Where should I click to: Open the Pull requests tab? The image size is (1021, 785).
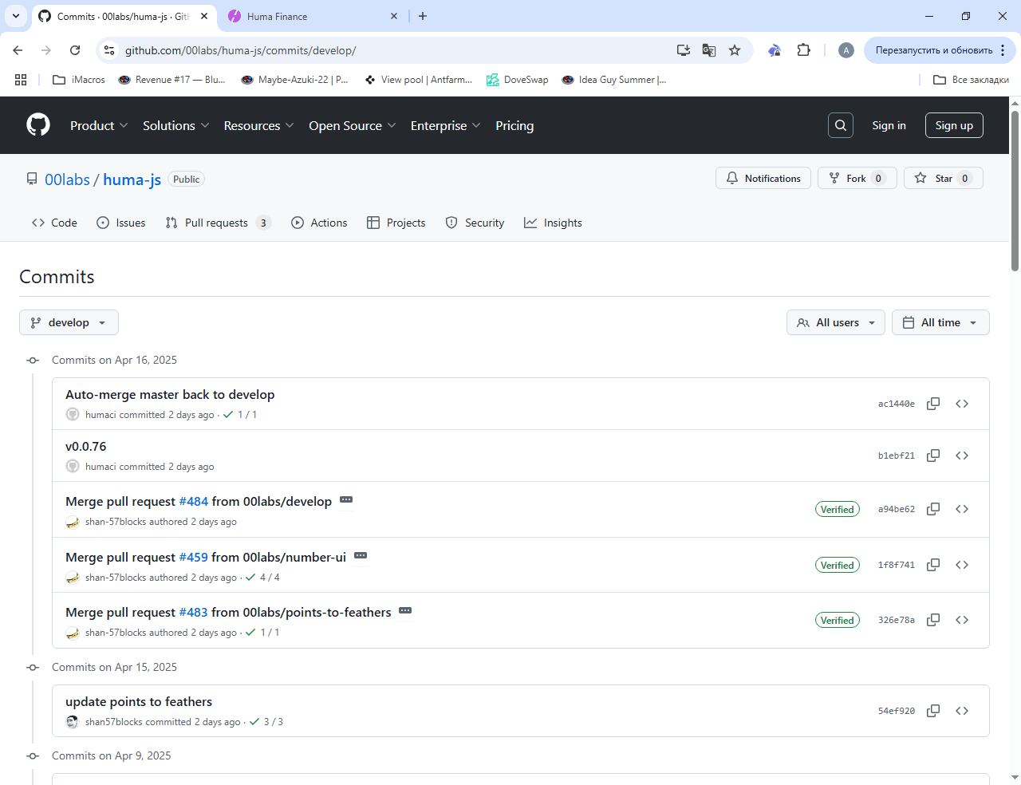(218, 223)
